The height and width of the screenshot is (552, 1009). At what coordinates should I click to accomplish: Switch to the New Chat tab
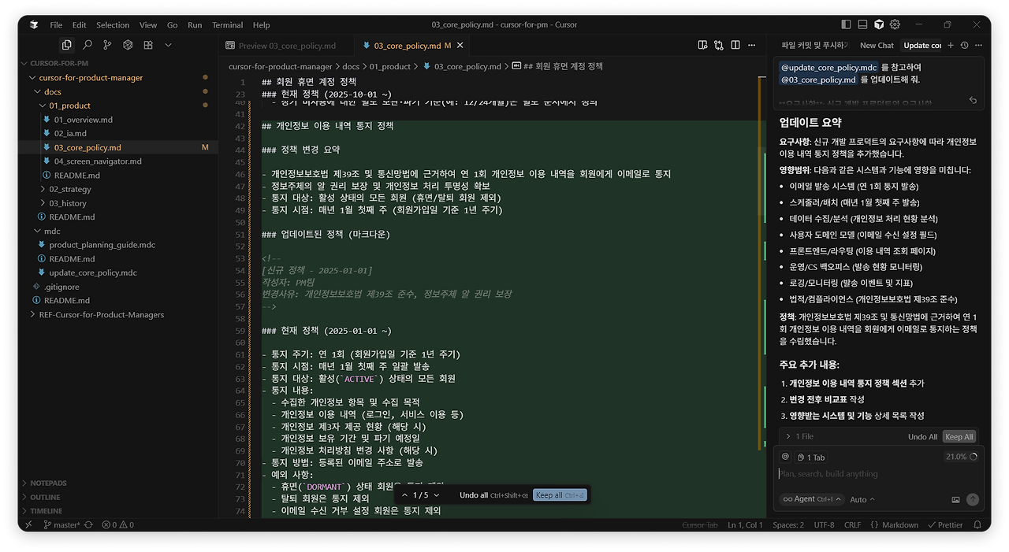tap(877, 46)
